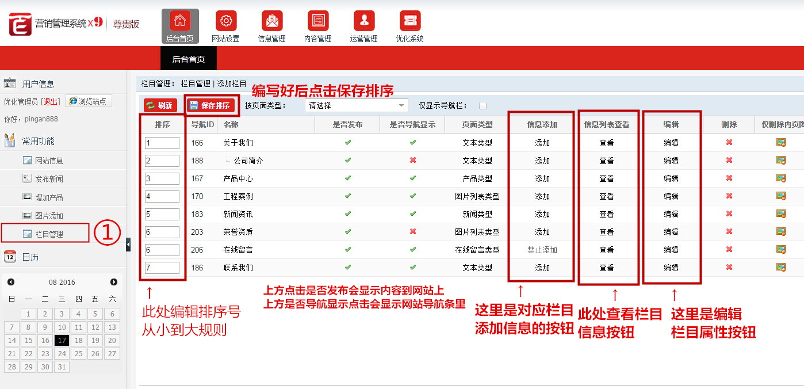Click 编辑 link for 工程案例 row

point(671,196)
